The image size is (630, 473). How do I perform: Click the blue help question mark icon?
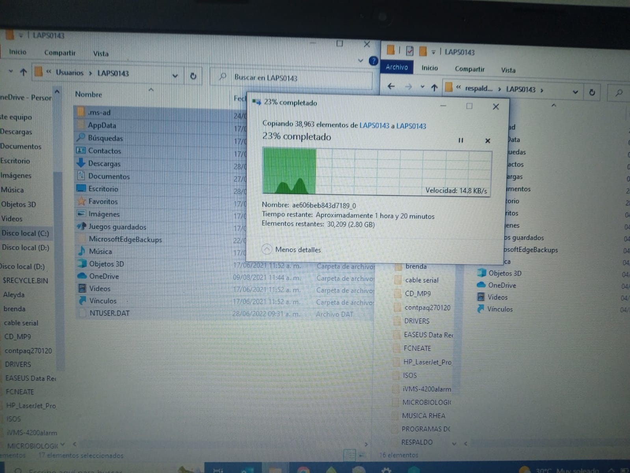click(373, 61)
